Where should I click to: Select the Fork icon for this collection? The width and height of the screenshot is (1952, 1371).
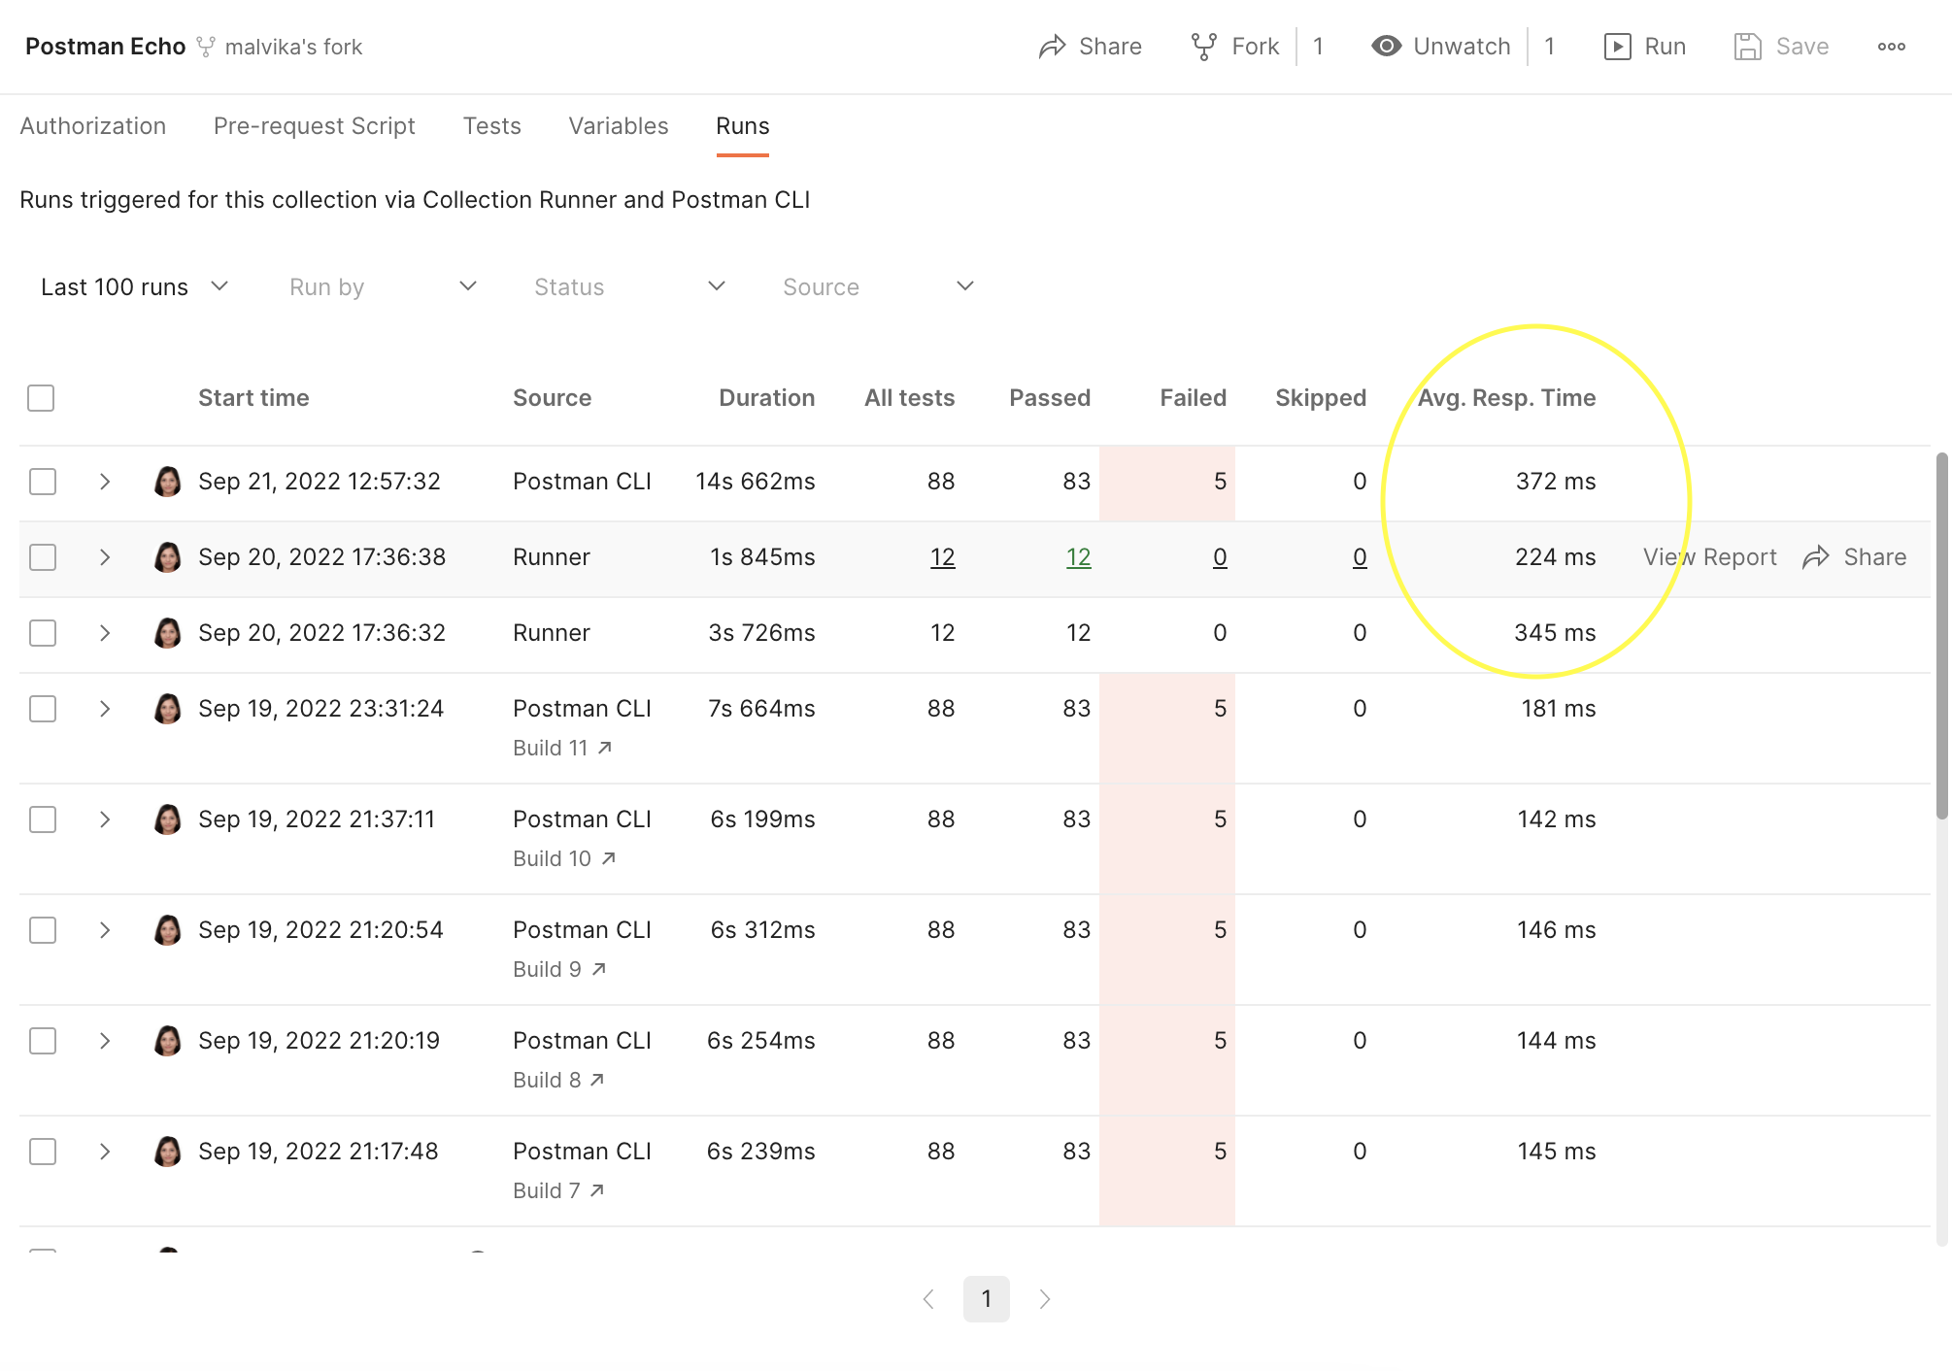[x=1204, y=45]
